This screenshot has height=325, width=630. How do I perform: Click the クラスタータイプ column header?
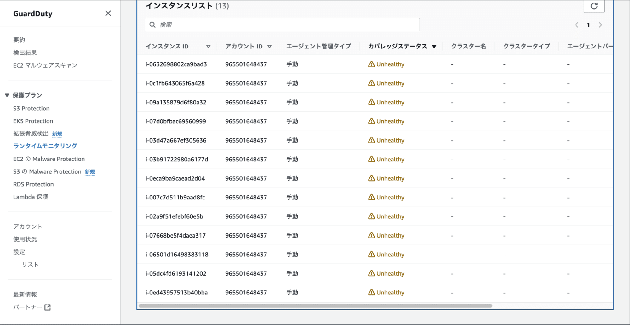[x=526, y=46]
